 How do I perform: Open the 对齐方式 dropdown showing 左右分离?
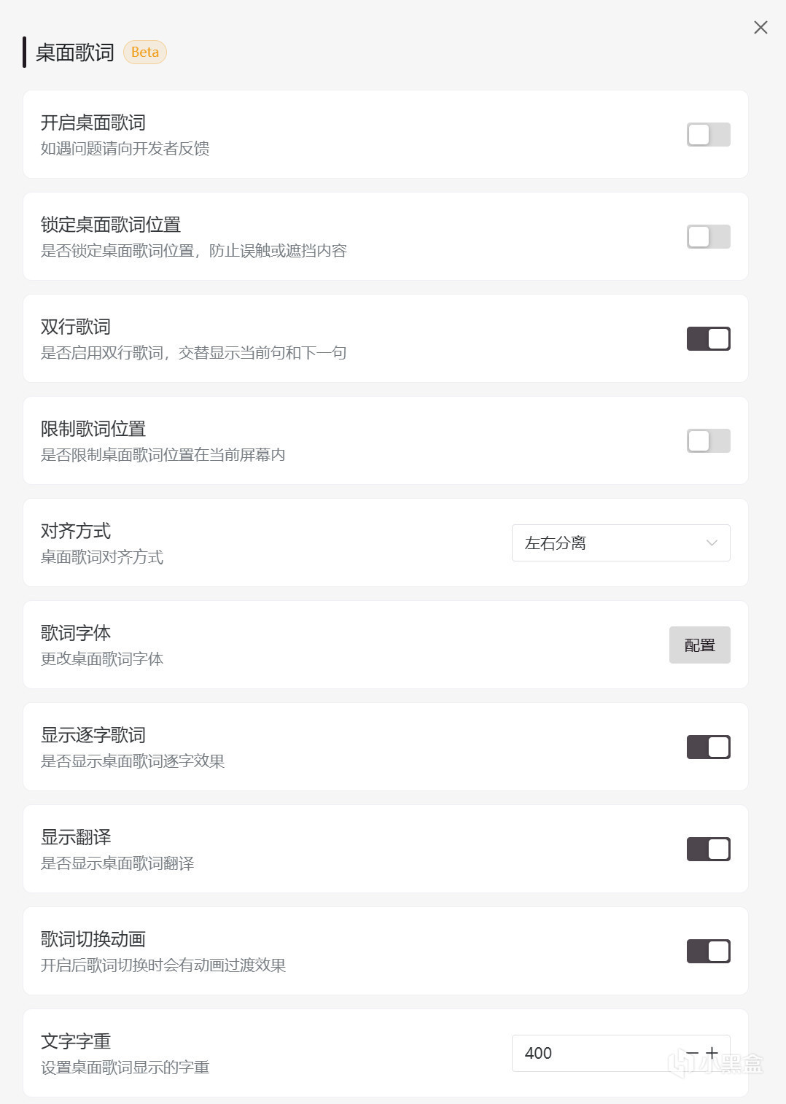[x=620, y=543]
